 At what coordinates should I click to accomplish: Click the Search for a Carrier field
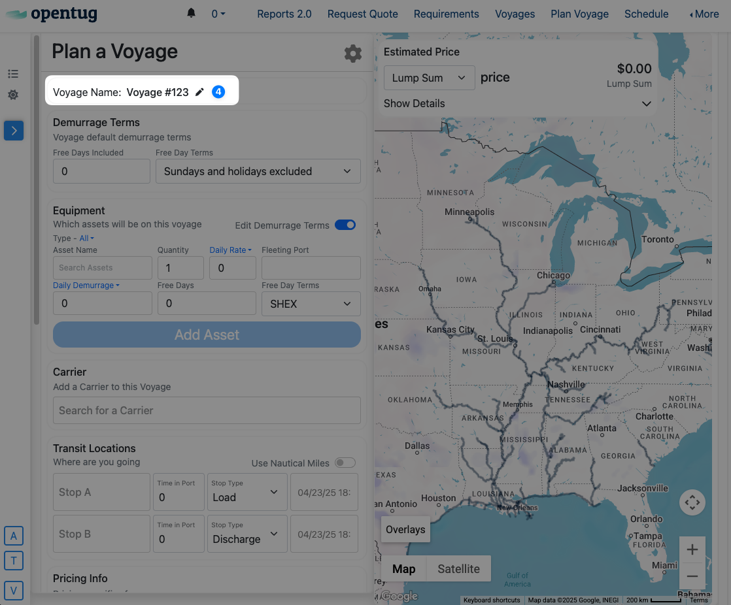pyautogui.click(x=207, y=410)
